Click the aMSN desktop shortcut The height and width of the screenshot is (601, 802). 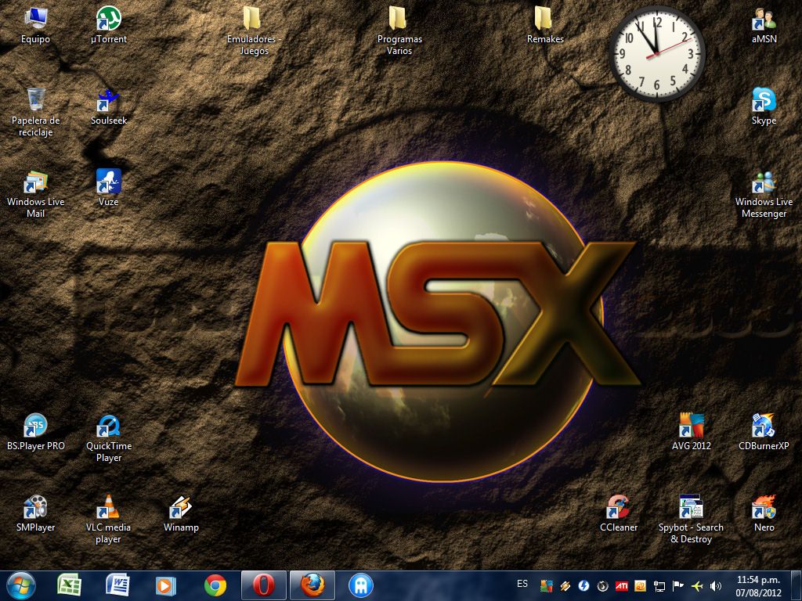pyautogui.click(x=764, y=26)
